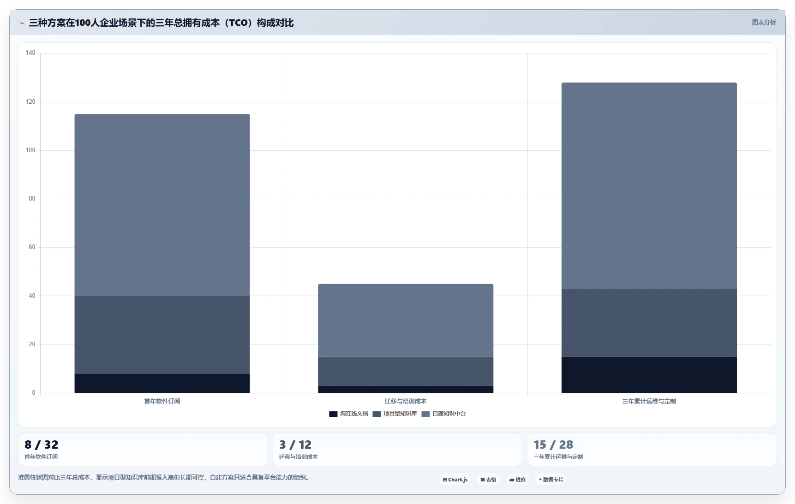Viewport: 795px width, 504px height.
Task: Click 项目型知识库 segment of 首年软件订阅 bar
Action: (162, 335)
